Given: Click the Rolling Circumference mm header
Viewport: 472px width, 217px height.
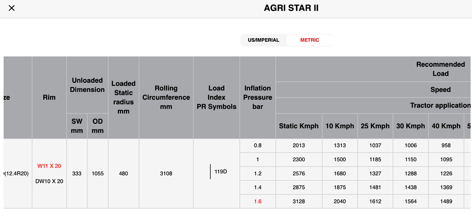Looking at the screenshot, I should coord(166,97).
